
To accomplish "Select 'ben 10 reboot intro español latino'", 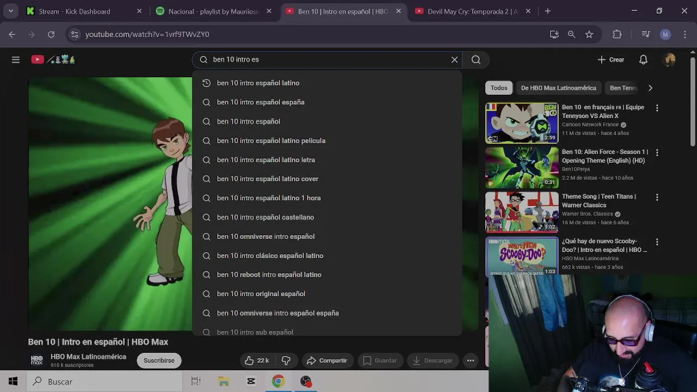I will point(327,274).
